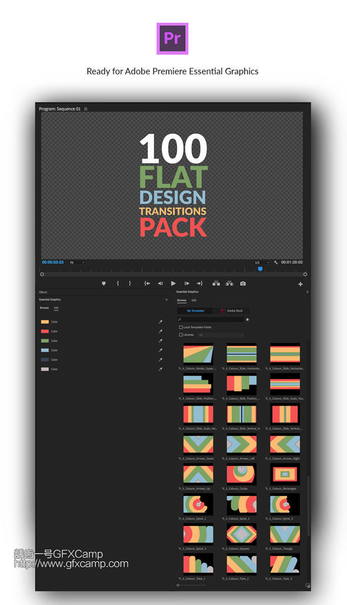Select the My Templates button
347x605 pixels.
(195, 311)
